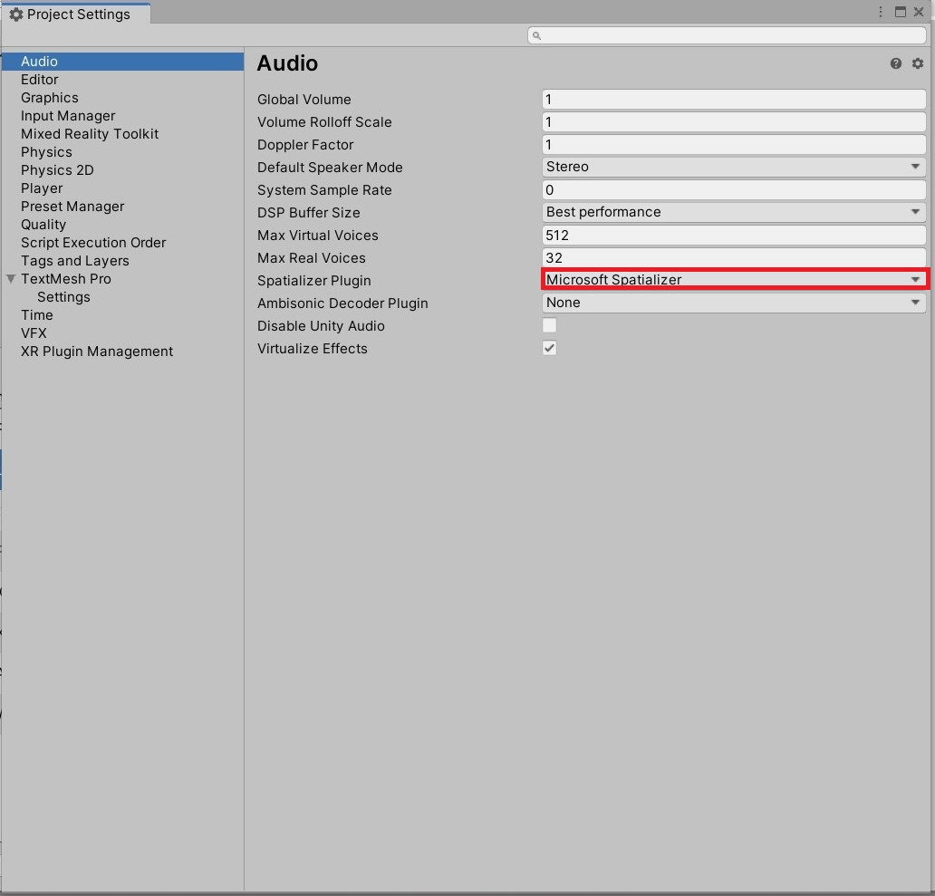
Task: Click the Global Volume value field
Action: click(734, 99)
